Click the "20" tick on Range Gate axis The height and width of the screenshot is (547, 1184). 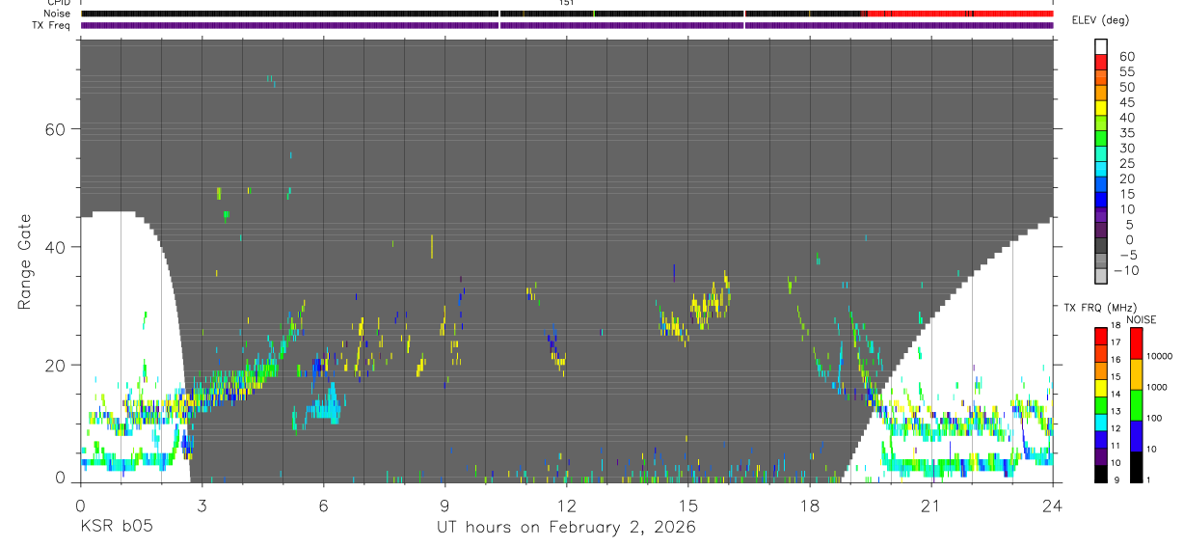tap(57, 365)
